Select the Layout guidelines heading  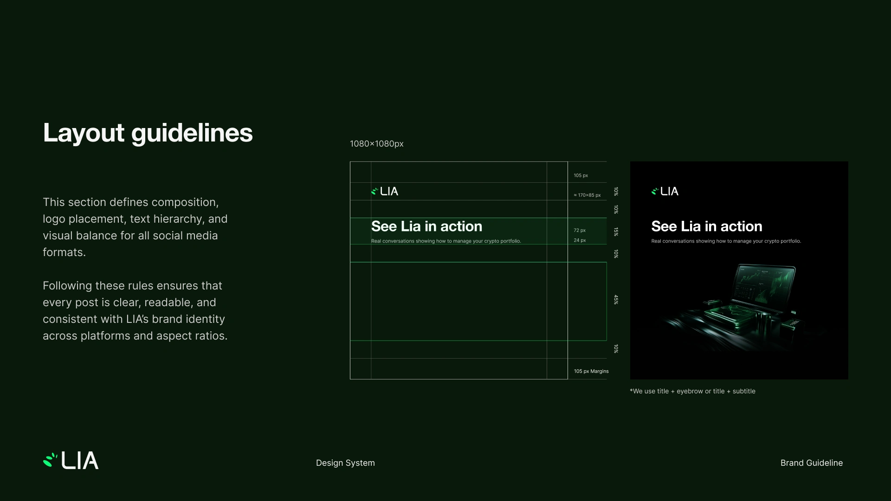tap(148, 133)
